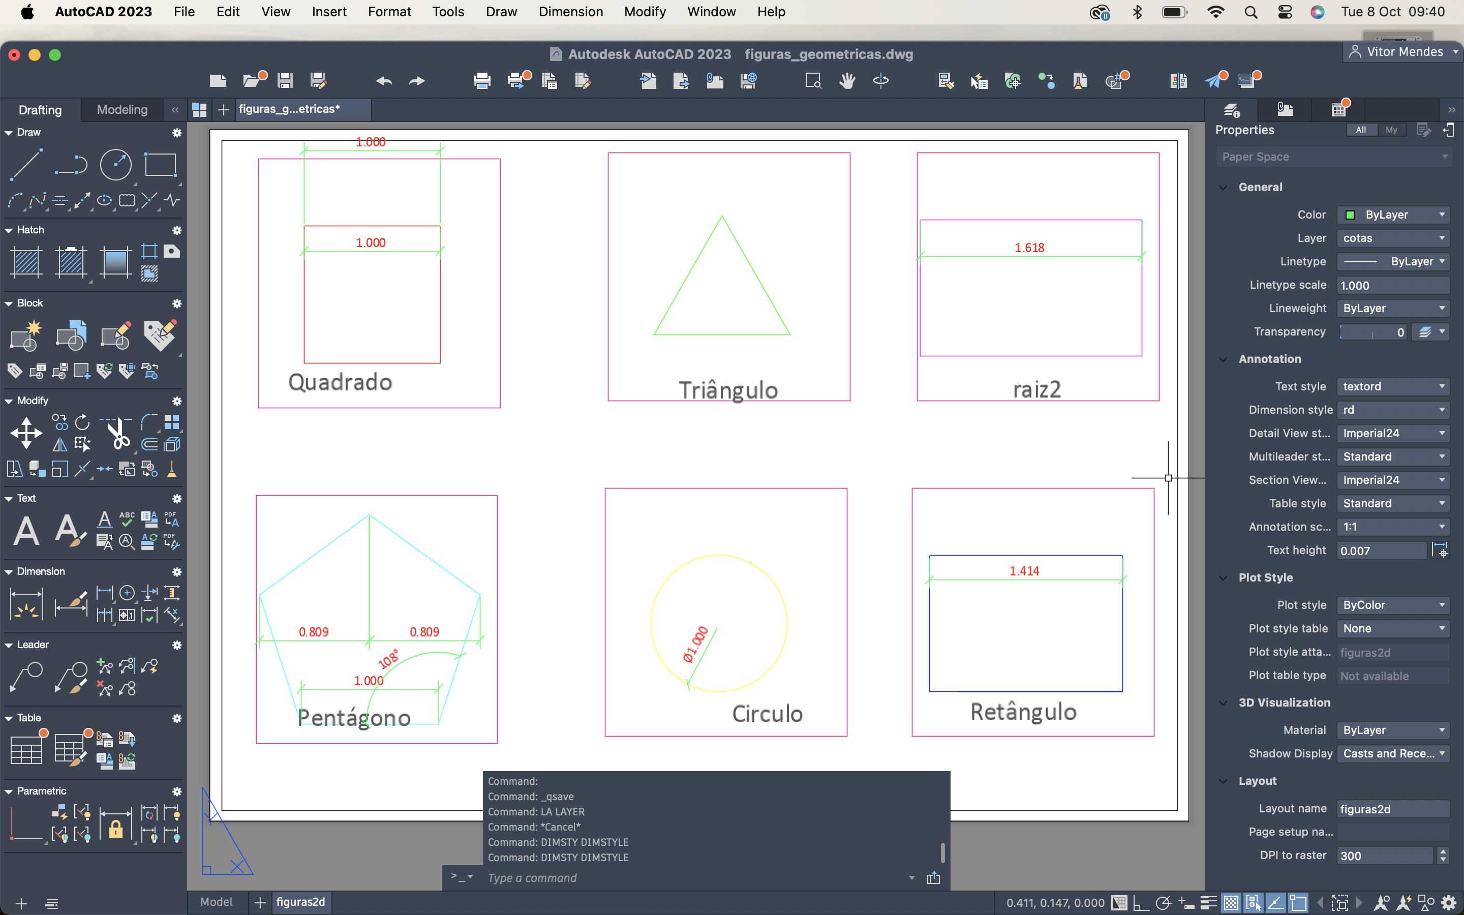The height and width of the screenshot is (915, 1464).
Task: Open the Draw panel settings gear
Action: click(177, 133)
